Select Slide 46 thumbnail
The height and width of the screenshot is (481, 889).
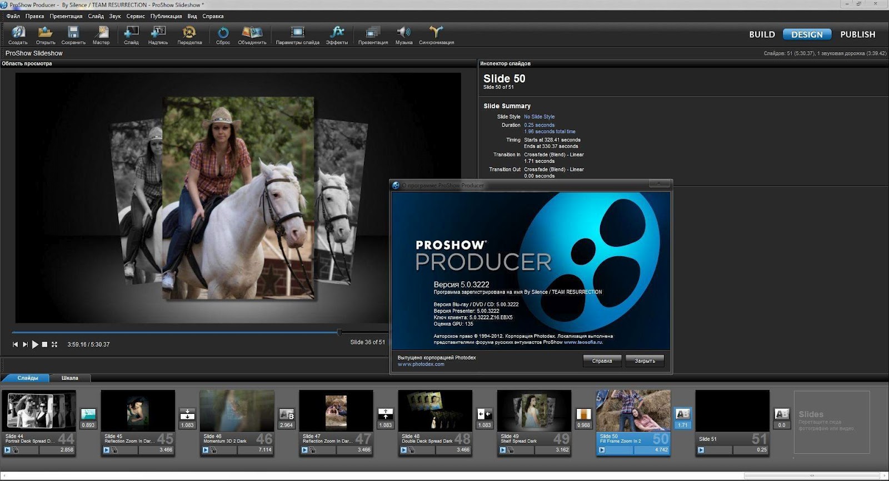click(x=237, y=411)
